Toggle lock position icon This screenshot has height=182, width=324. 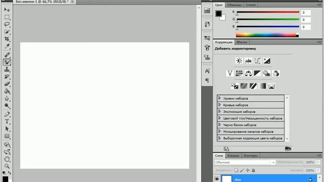pyautogui.click(x=248, y=170)
